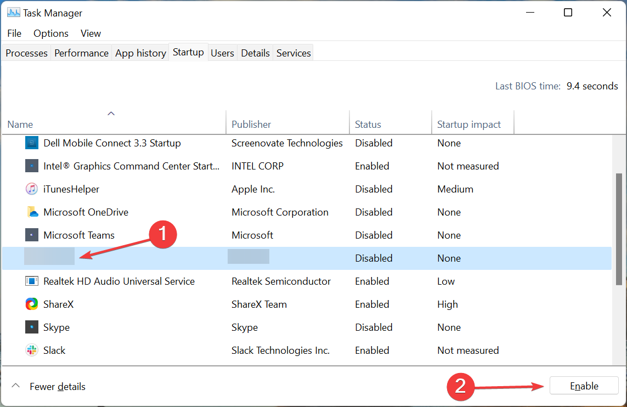The height and width of the screenshot is (407, 627).
Task: Select the Microsoft Teams entry
Action: (79, 235)
